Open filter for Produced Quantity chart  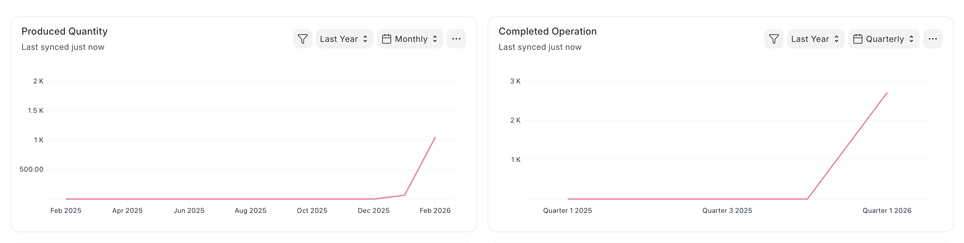[x=302, y=39]
